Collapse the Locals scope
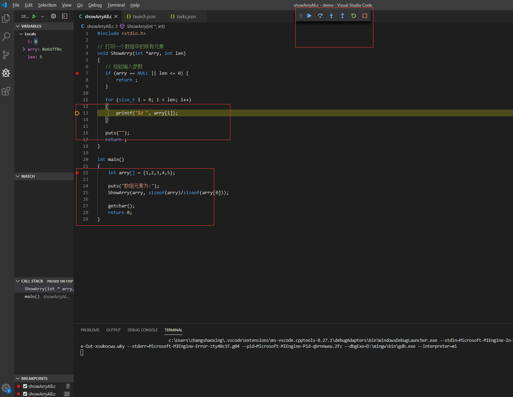The width and height of the screenshot is (513, 397). [x=21, y=34]
